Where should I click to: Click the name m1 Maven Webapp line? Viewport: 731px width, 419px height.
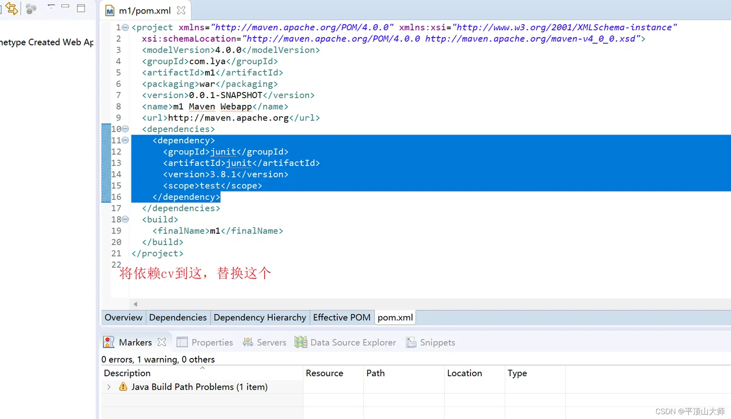click(215, 106)
